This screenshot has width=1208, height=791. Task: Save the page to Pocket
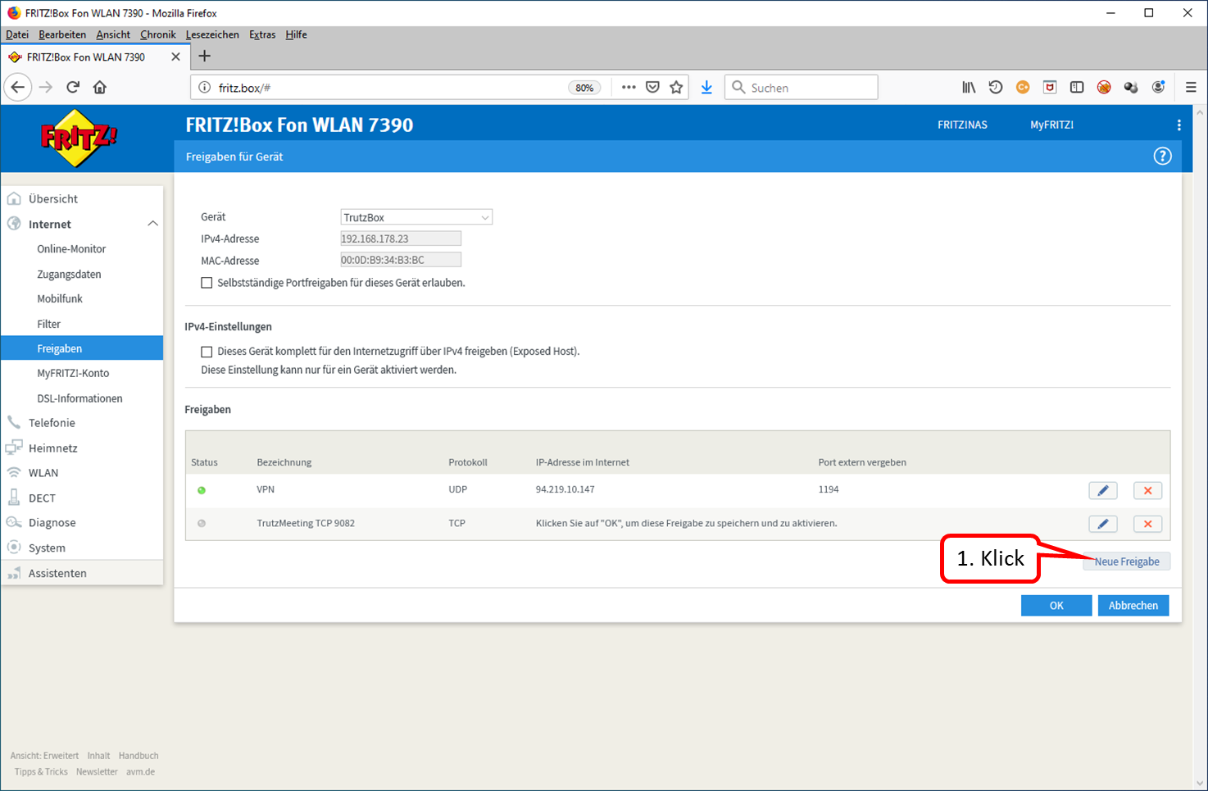click(x=652, y=87)
